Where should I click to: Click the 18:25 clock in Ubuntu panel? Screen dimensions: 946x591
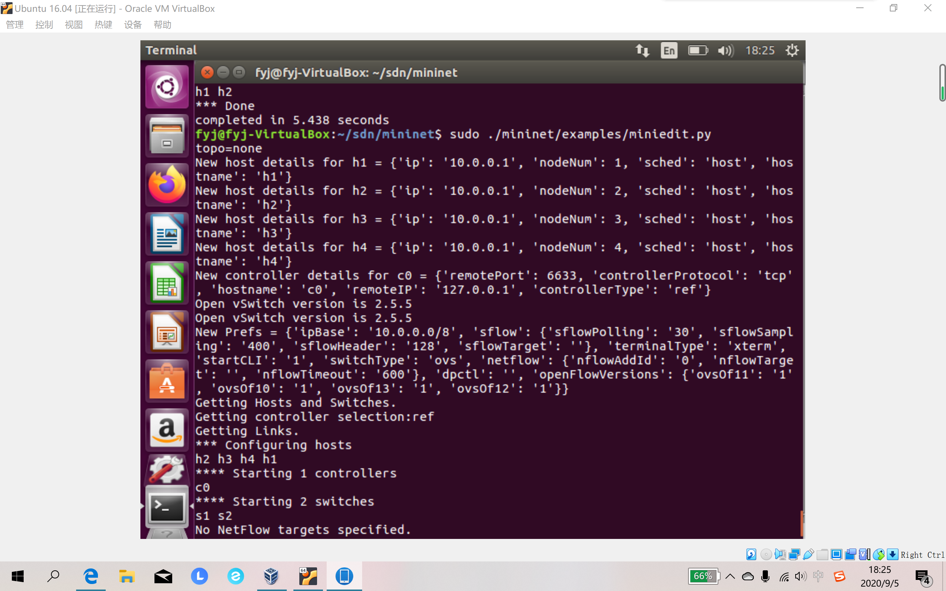(759, 51)
